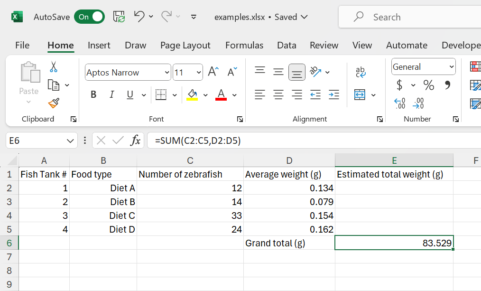This screenshot has width=481, height=291.
Task: Toggle Bold formatting
Action: 93,95
